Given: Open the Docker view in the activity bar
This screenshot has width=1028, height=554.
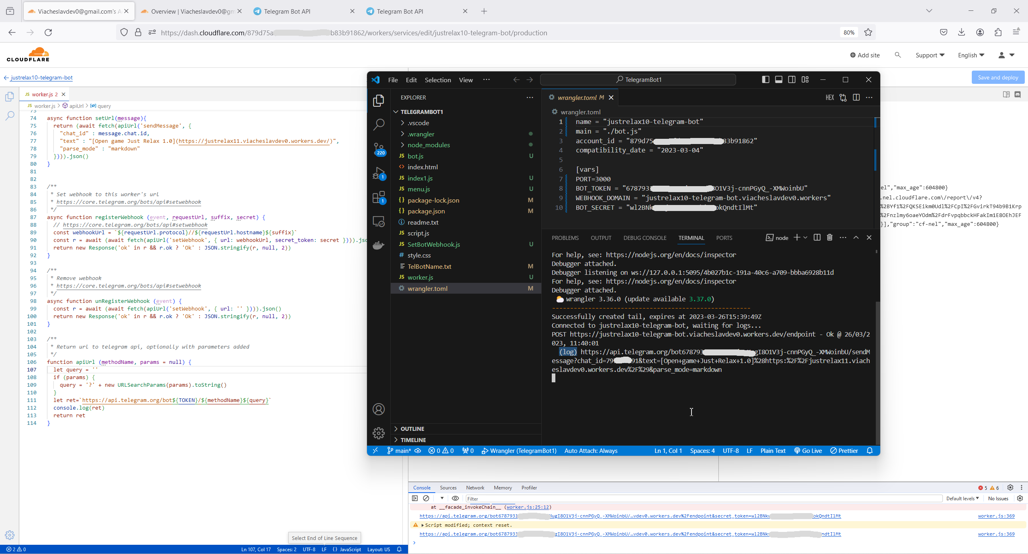Looking at the screenshot, I should [379, 245].
